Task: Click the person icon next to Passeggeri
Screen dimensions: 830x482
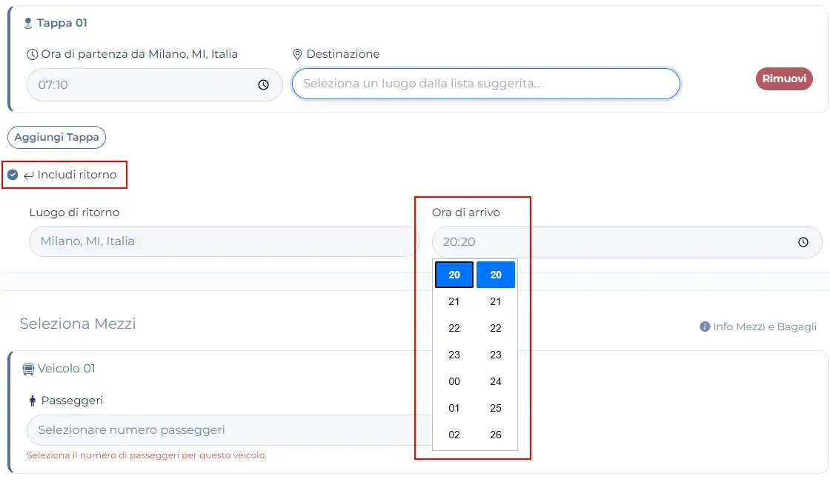Action: 33,401
